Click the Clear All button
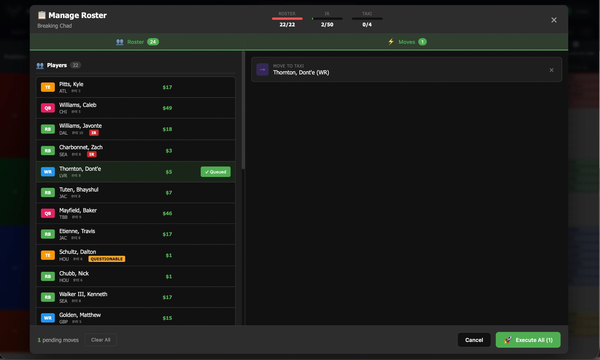Screen dimensions: 600x360 pos(101,340)
